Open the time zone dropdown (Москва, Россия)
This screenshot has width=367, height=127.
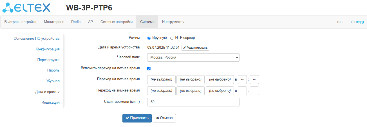(193, 57)
